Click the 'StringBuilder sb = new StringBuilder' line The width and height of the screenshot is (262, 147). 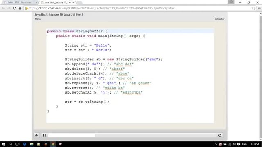pos(114,60)
